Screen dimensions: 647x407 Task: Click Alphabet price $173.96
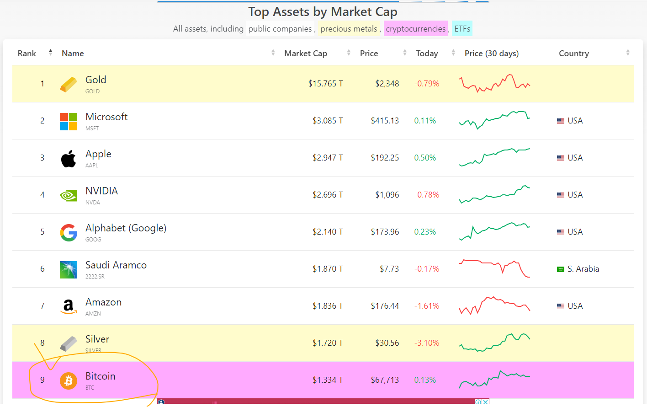(385, 232)
